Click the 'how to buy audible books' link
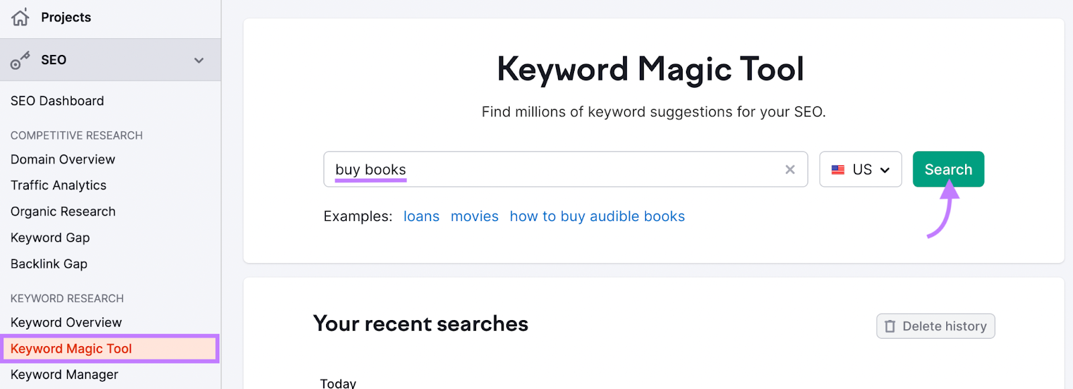The height and width of the screenshot is (389, 1073). point(597,216)
